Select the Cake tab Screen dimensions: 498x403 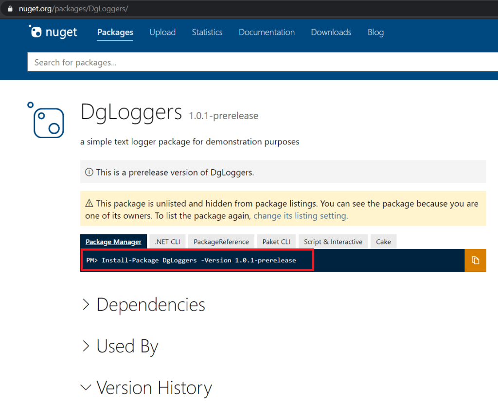tap(383, 242)
